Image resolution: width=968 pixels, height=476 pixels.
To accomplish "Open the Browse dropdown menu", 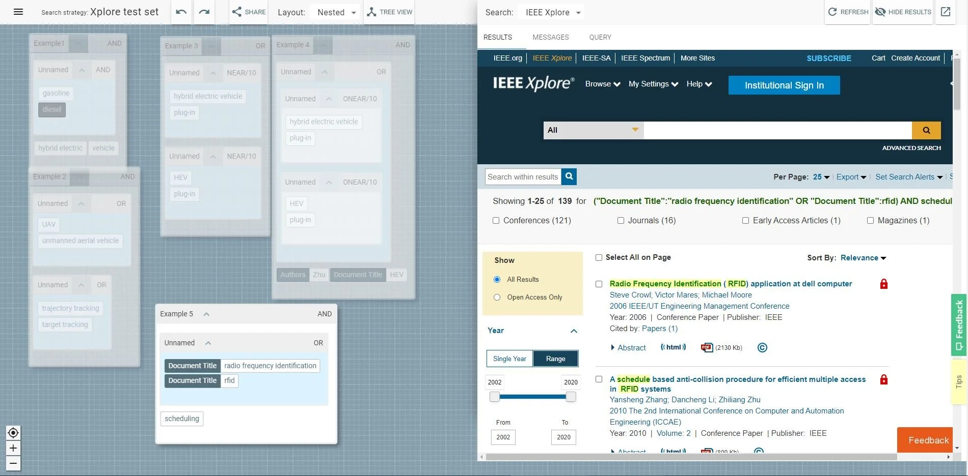I will pos(603,84).
